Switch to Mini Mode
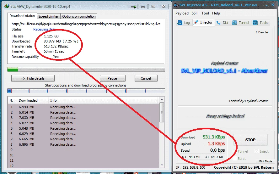The image size is (279, 174). (265, 161)
